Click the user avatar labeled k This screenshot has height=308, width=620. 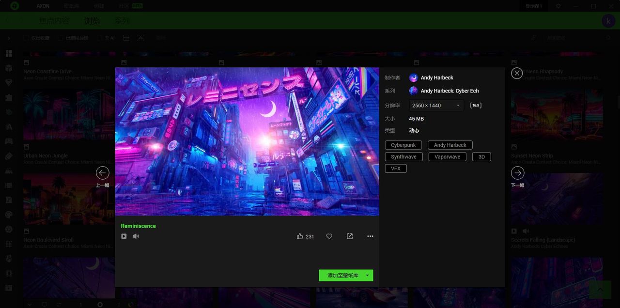[x=608, y=21]
